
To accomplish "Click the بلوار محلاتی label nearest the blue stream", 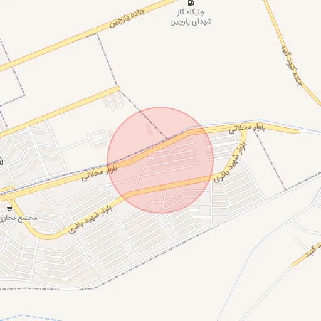I will pos(247,129).
